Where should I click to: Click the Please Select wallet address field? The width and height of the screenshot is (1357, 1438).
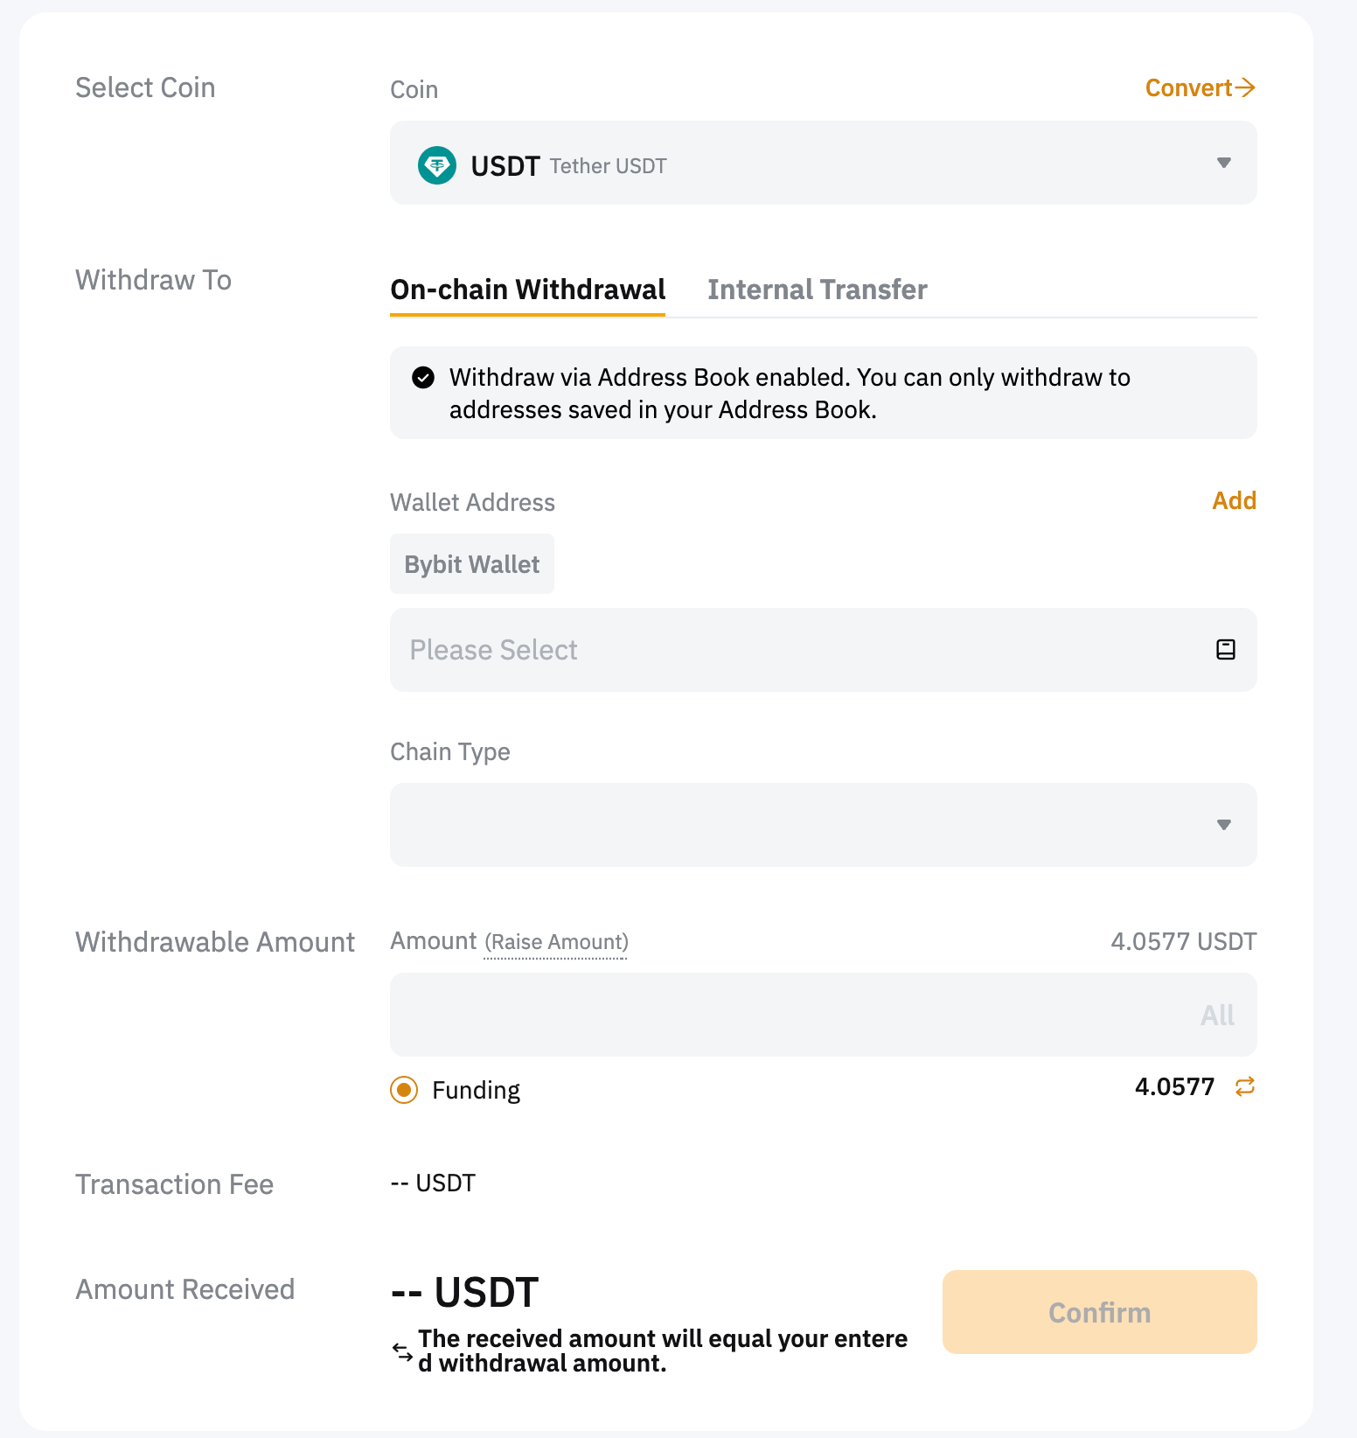click(x=787, y=650)
